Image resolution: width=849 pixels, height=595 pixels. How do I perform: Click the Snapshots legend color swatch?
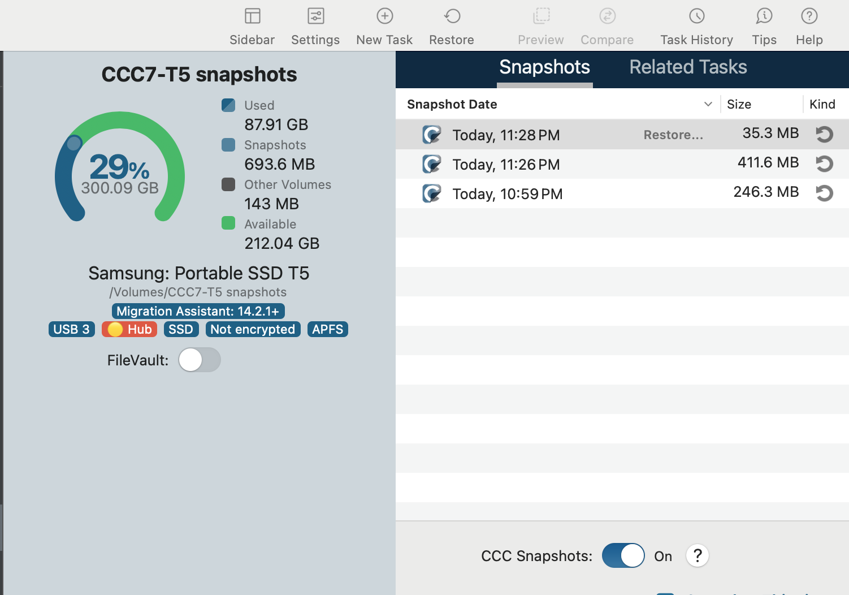[x=228, y=145]
